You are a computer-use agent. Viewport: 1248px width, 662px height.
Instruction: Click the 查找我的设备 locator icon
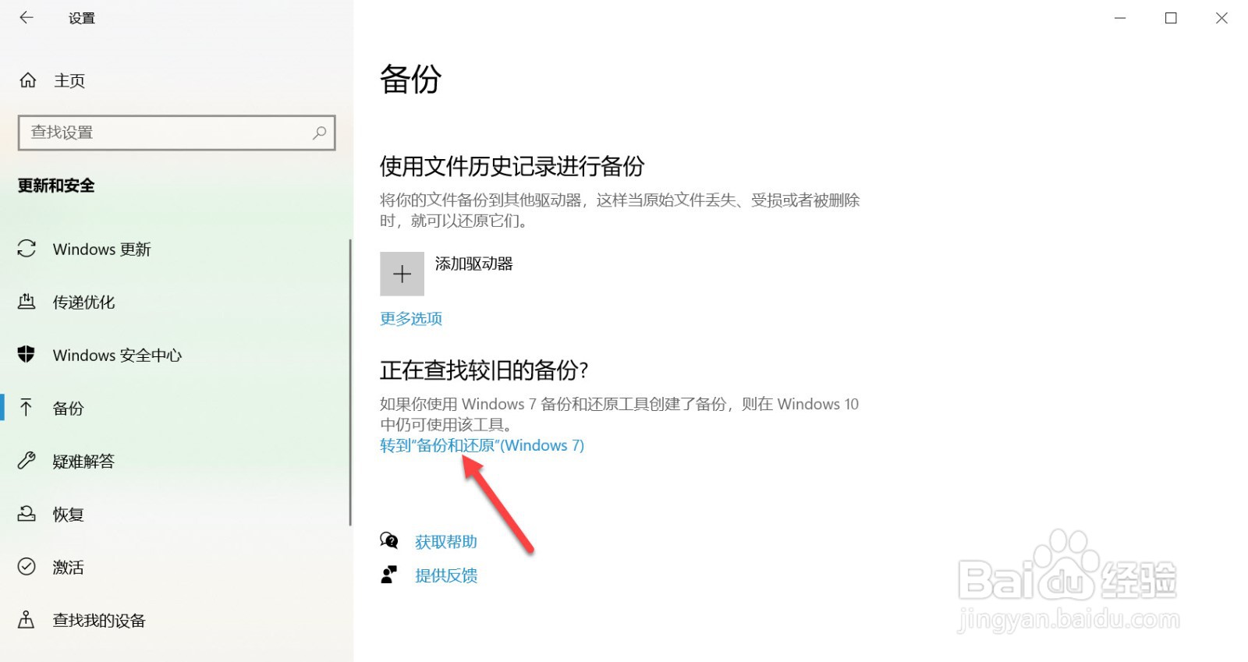[x=27, y=620]
